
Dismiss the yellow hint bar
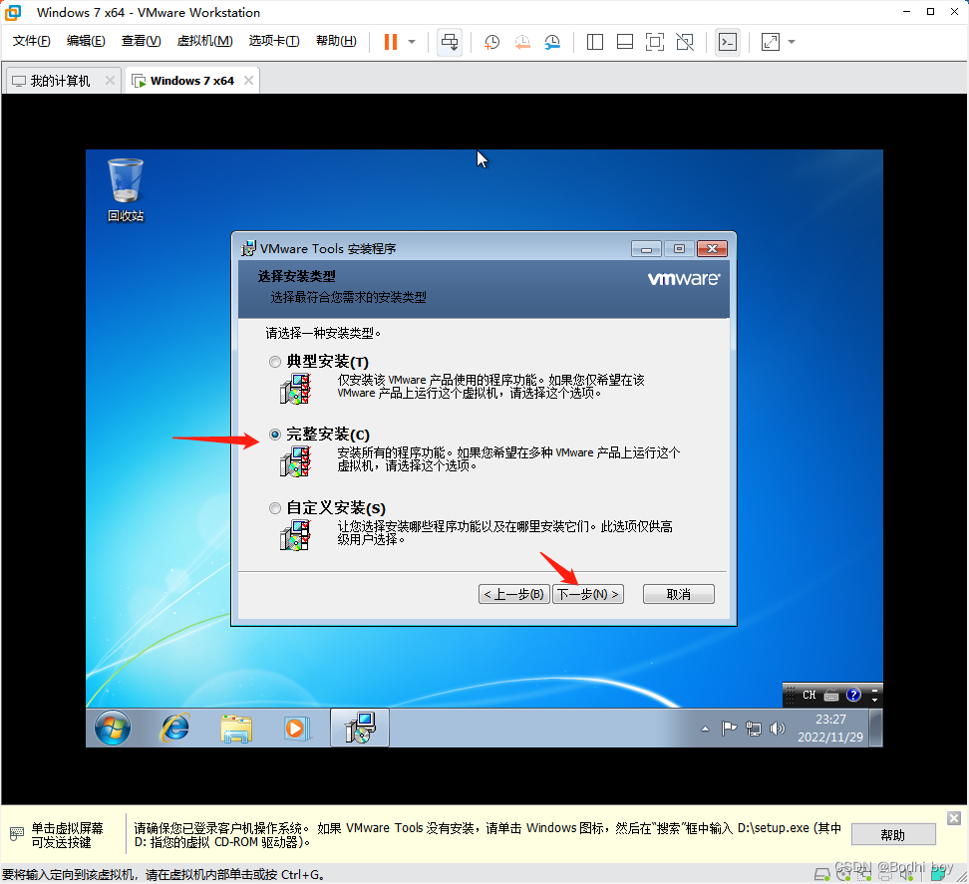point(954,818)
